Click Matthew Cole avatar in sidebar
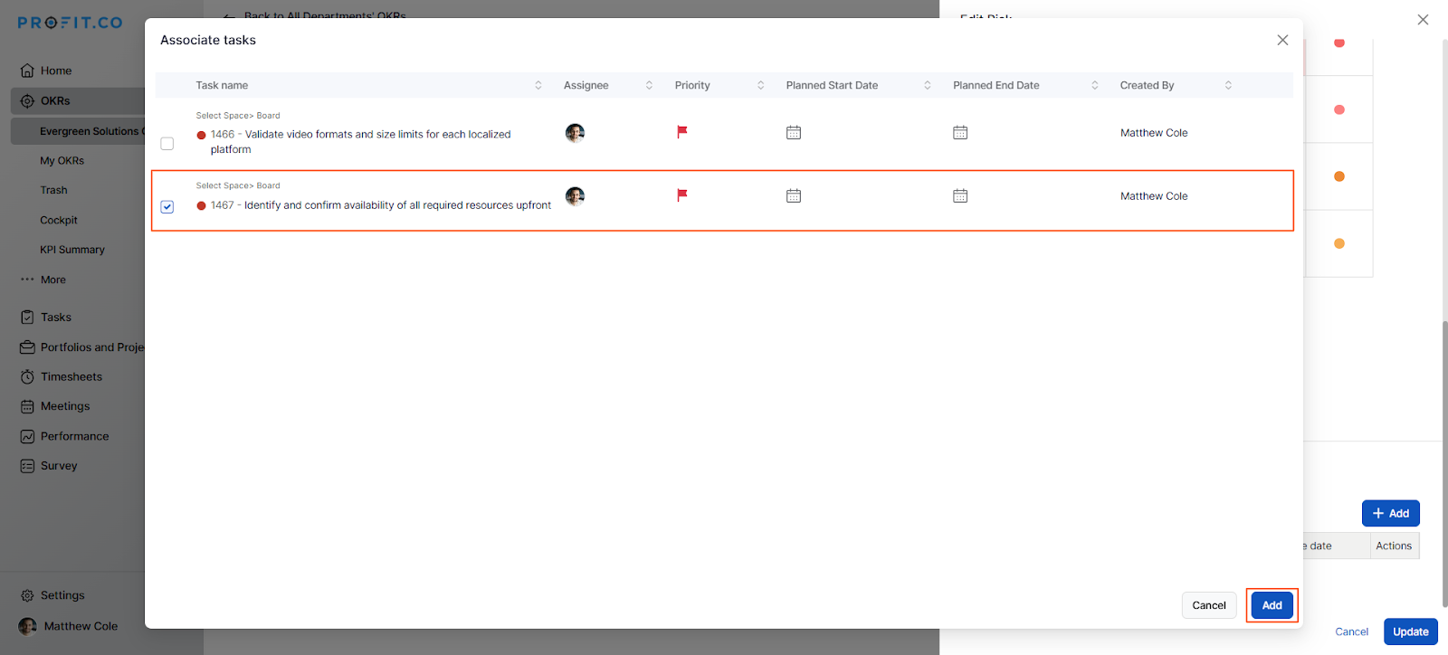Viewport: 1448px width, 655px height. 28,626
